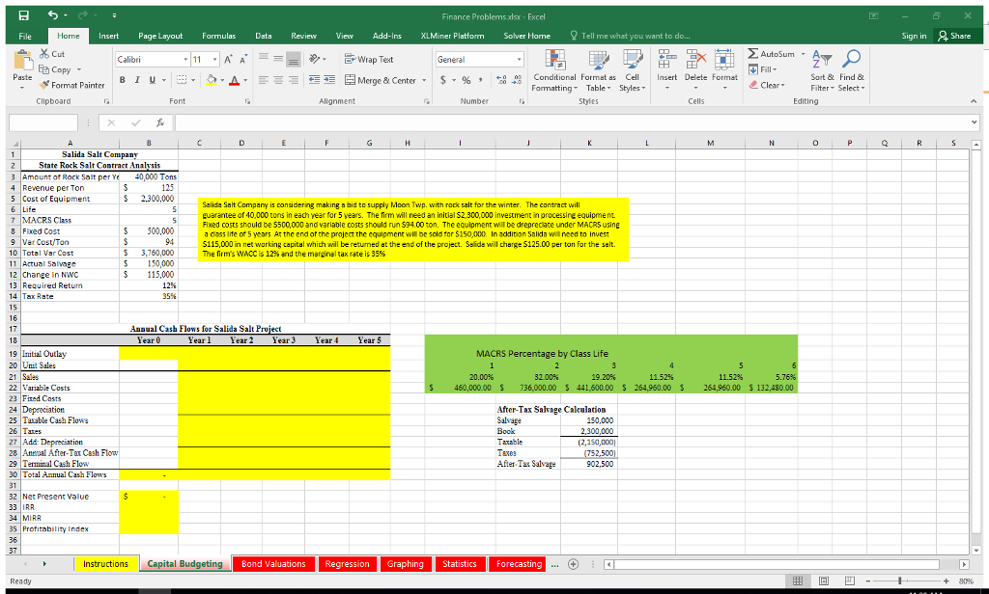Click the Cell Styles button
Viewport: 989px width, 594px height.
[634, 72]
